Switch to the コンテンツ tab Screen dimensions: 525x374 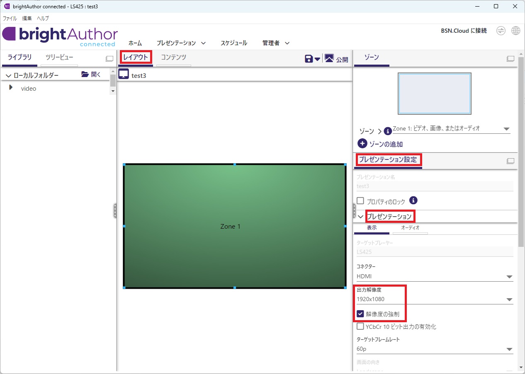[x=173, y=58]
